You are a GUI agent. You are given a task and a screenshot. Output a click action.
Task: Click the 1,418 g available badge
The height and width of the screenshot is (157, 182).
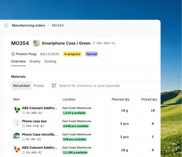74,113
